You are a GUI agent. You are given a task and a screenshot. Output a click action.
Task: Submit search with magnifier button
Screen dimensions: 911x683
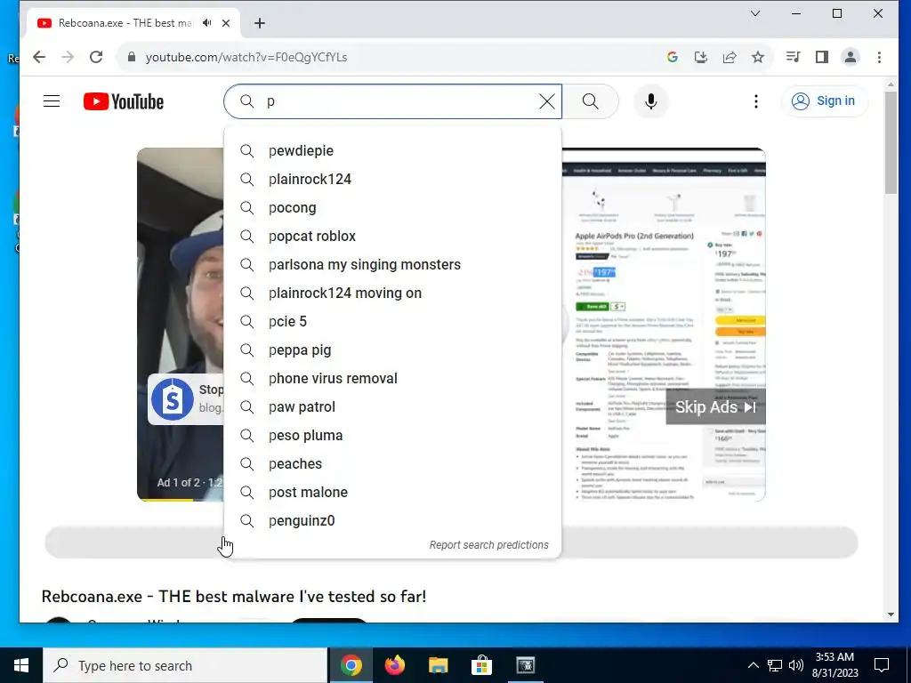591,101
